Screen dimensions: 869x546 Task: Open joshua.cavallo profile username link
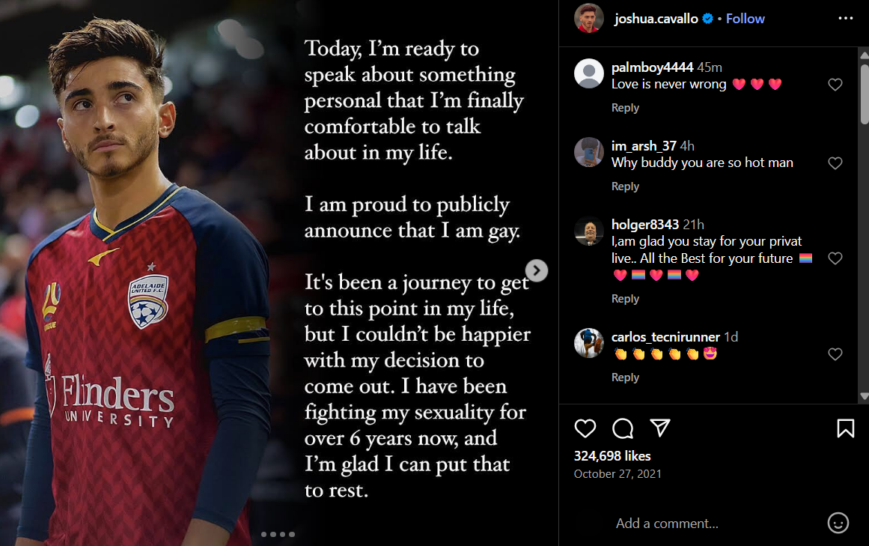(656, 19)
